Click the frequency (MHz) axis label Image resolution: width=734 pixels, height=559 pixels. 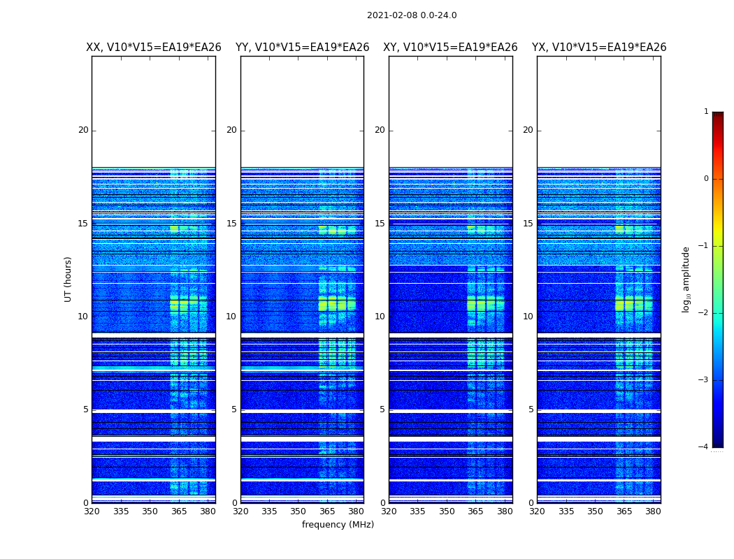coord(338,524)
